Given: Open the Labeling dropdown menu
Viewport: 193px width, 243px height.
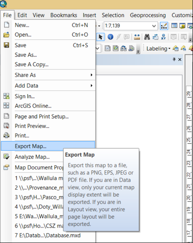Looking at the screenshot, I should [158, 49].
